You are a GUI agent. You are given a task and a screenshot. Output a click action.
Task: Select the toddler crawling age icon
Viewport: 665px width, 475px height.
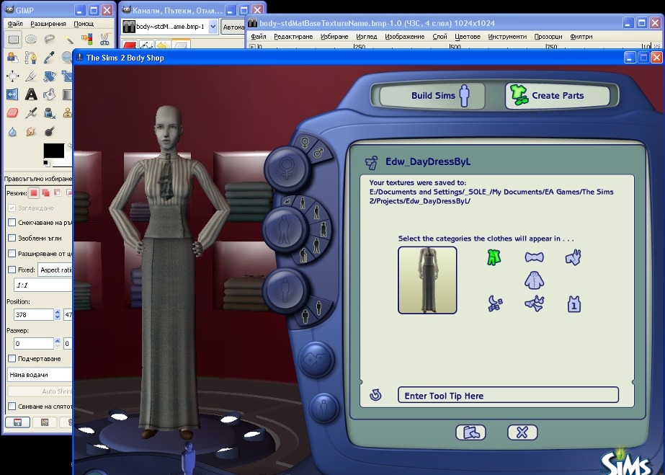pyautogui.click(x=288, y=200)
